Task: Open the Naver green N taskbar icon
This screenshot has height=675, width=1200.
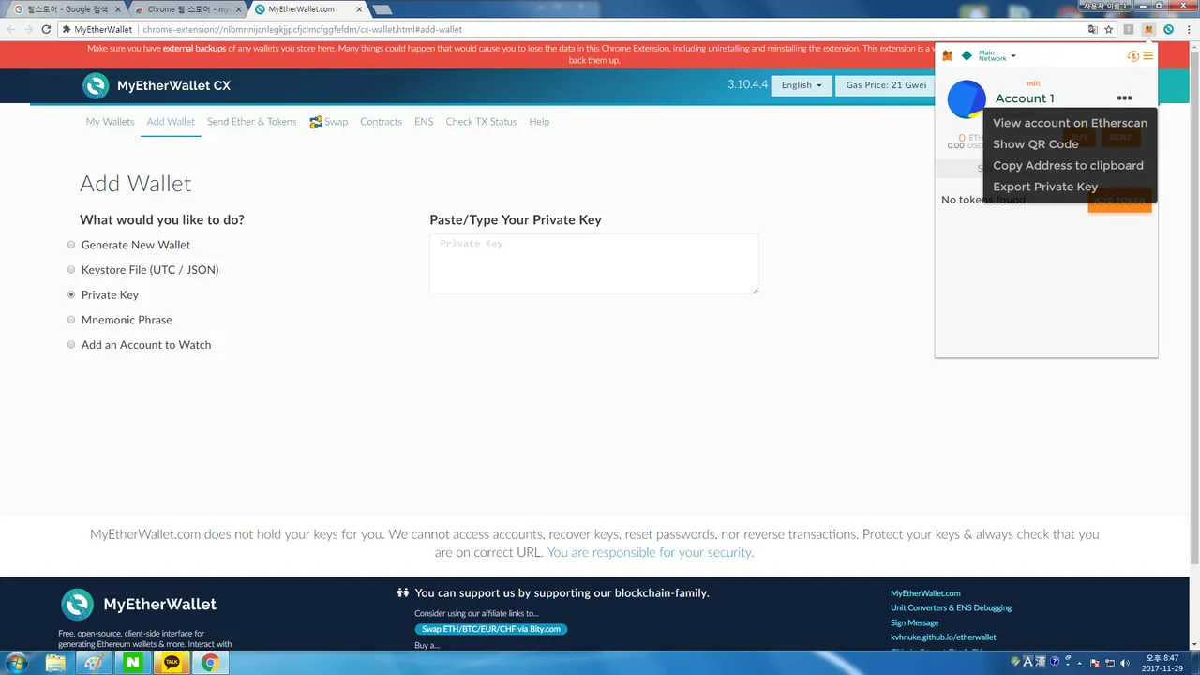Action: [132, 663]
